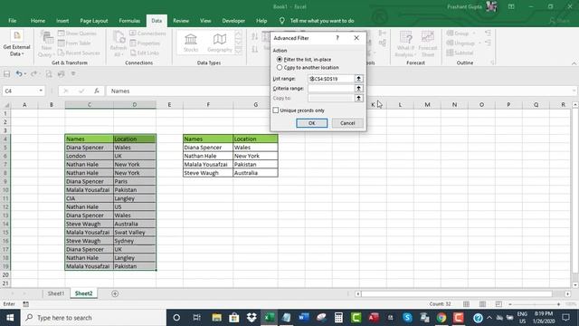
Task: Cancel the Advanced Filter dialog
Action: [347, 123]
